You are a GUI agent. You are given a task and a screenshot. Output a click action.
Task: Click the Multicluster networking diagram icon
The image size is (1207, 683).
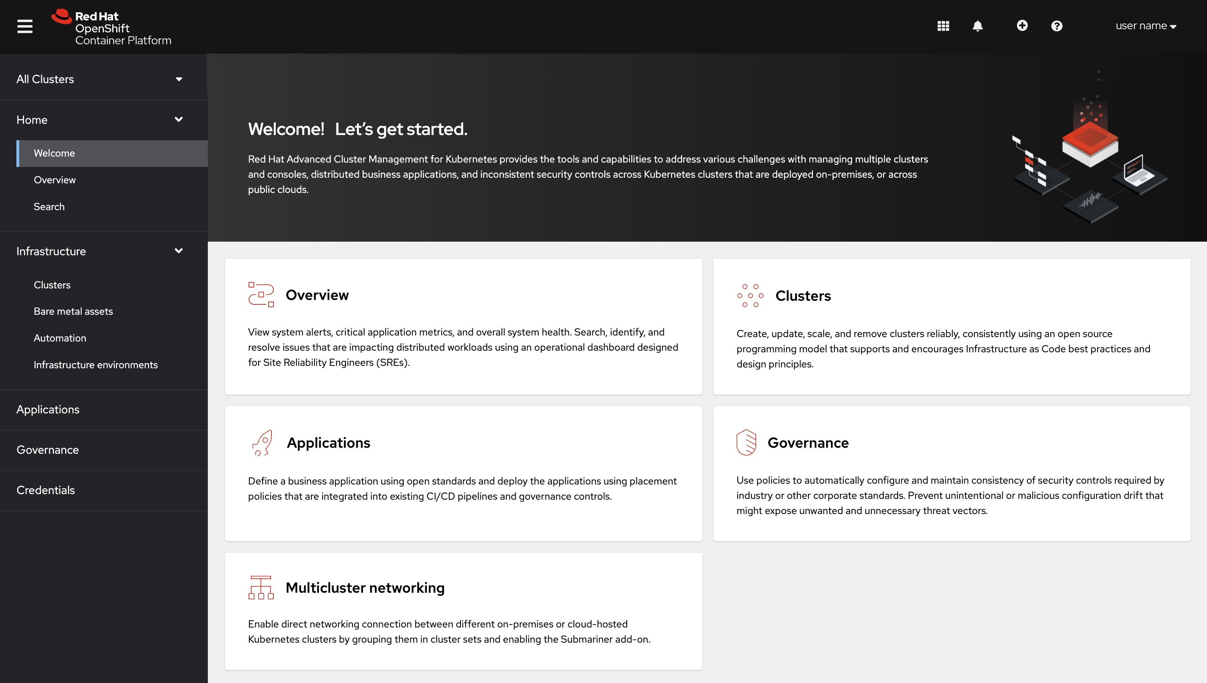[x=261, y=587]
